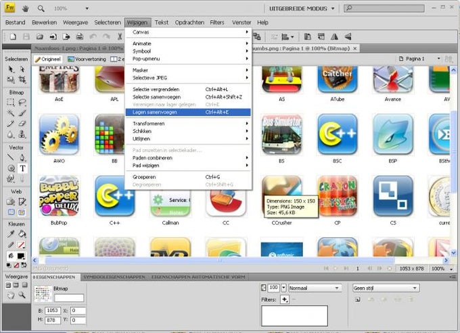460x333 pixels.
Task: Show slices and hotspots
Action: point(22,212)
